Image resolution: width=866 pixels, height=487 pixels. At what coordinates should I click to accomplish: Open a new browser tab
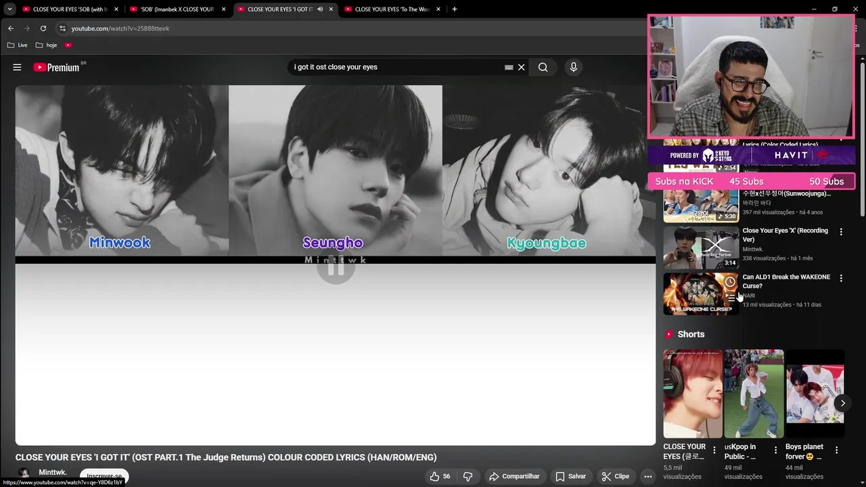click(x=454, y=9)
